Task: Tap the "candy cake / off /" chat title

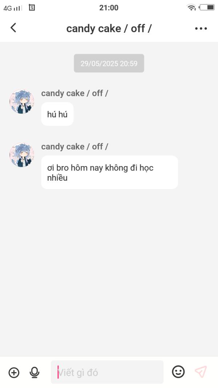Action: [x=109, y=28]
